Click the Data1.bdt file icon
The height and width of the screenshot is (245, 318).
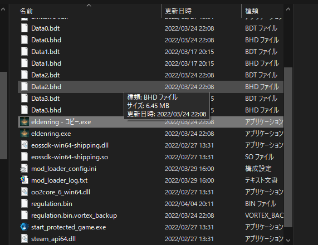point(25,52)
